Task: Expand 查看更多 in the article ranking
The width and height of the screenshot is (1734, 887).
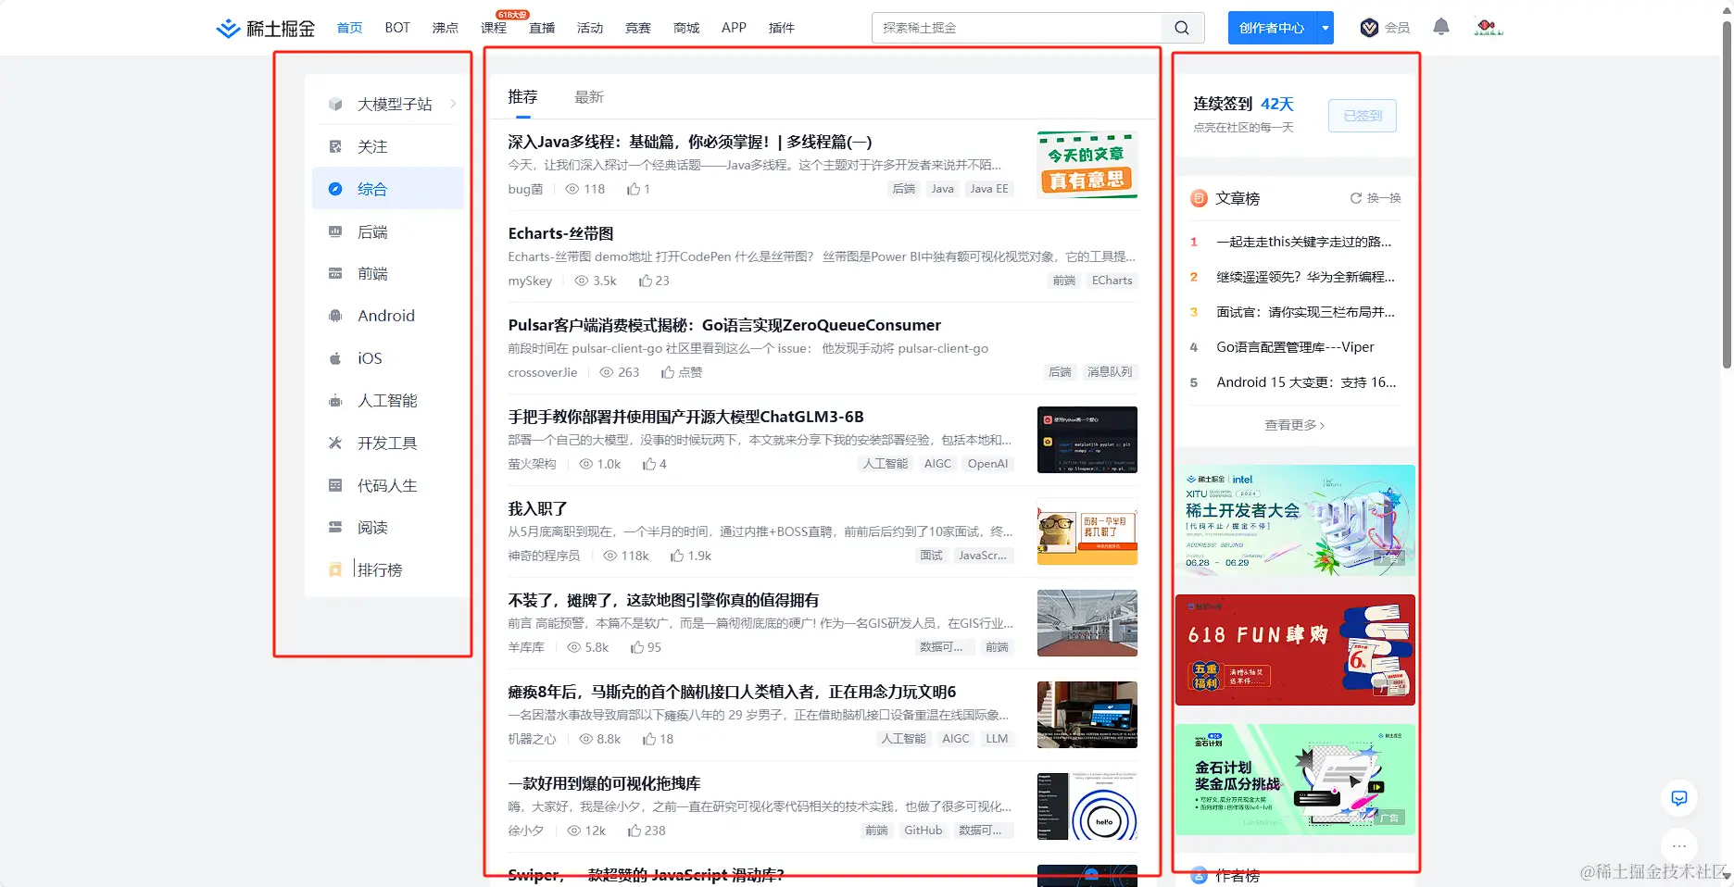Action: (x=1295, y=425)
